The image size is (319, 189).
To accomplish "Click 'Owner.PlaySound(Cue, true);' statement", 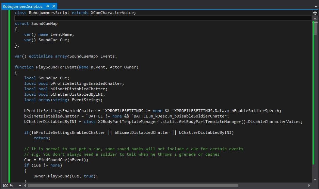I will tap(66, 176).
